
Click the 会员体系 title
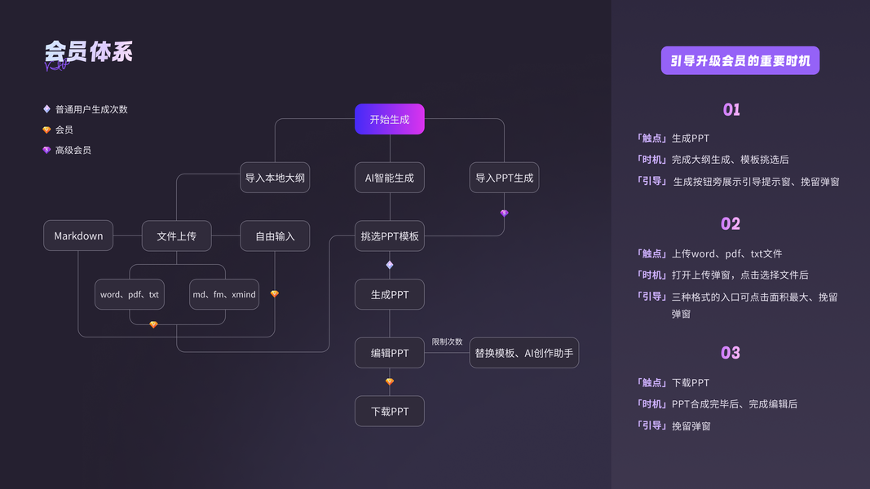pyautogui.click(x=89, y=52)
